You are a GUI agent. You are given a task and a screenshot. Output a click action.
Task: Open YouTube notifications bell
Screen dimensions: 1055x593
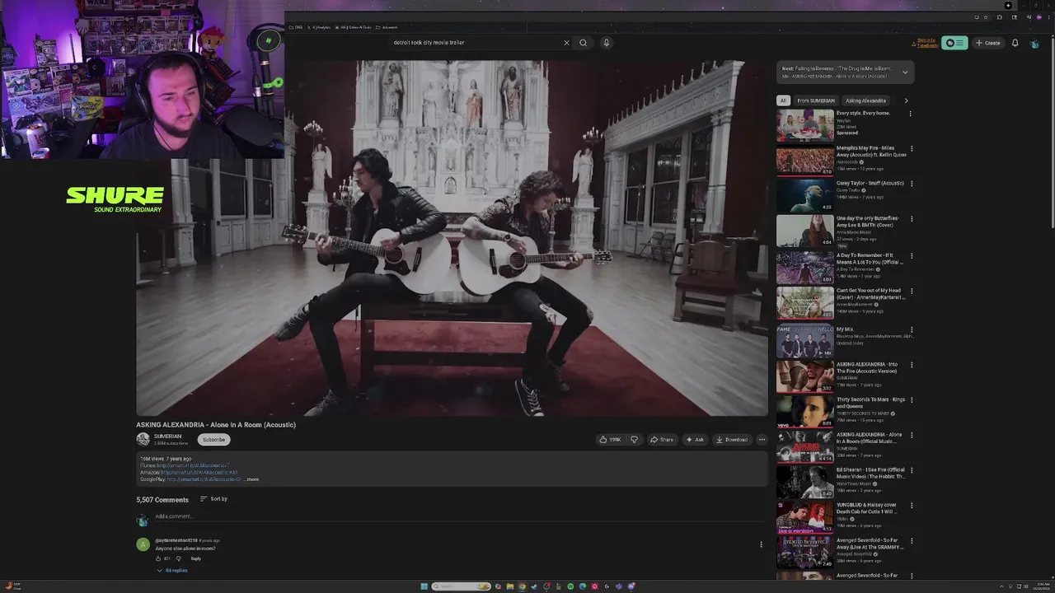click(x=1015, y=43)
